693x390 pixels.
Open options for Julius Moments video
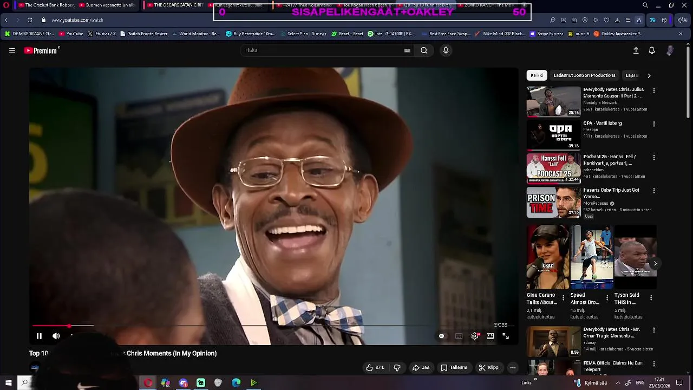[653, 90]
